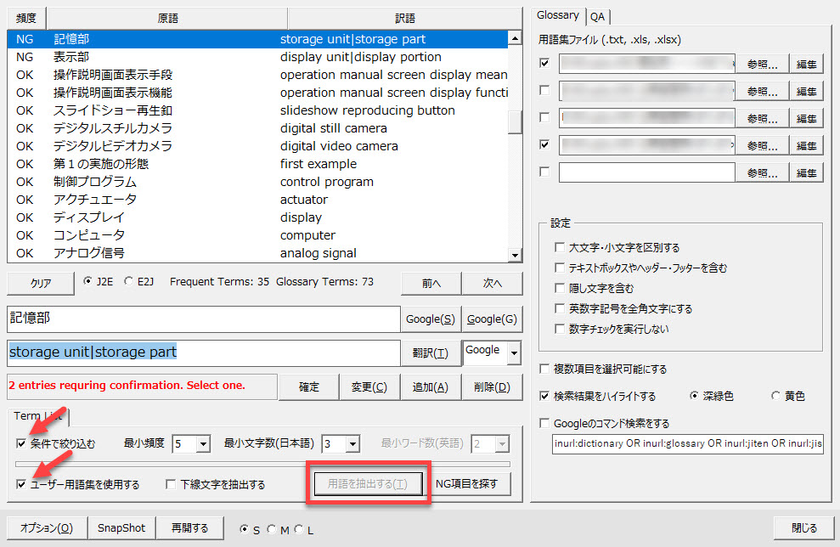Viewport: 840px width, 547px height.
Task: Open the Google translation engine dropdown
Action: point(511,352)
